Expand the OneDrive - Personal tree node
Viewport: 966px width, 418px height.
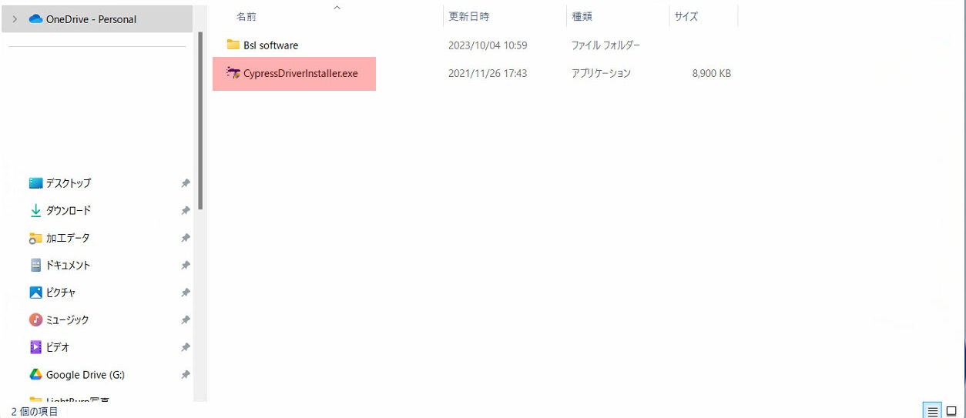tap(15, 19)
